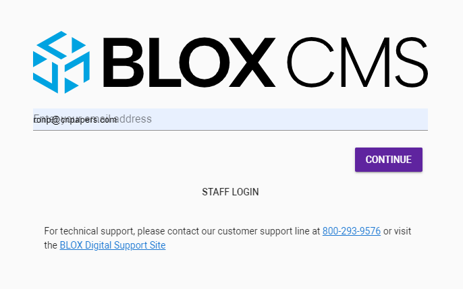Image resolution: width=463 pixels, height=289 pixels.
Task: Open the 800-293-9576 support phone link
Action: click(351, 231)
